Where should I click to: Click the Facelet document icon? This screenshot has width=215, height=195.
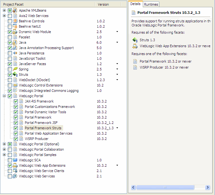click(x=15, y=37)
